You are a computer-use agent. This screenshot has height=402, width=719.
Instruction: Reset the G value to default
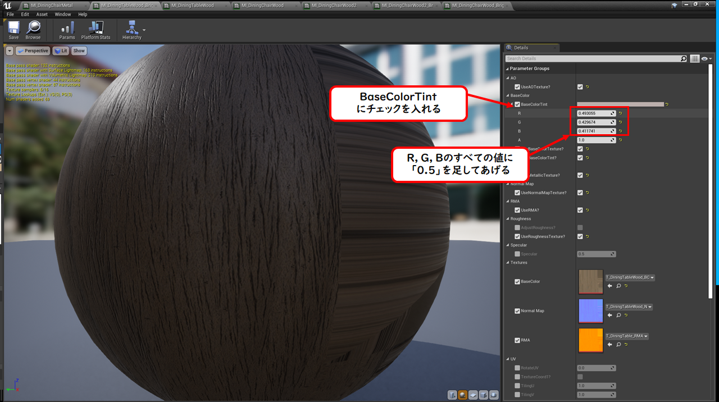point(621,122)
